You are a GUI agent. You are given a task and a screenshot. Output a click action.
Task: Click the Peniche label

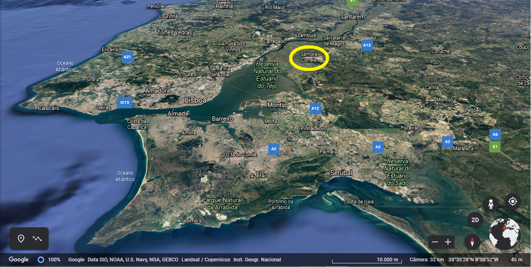[x=156, y=6]
